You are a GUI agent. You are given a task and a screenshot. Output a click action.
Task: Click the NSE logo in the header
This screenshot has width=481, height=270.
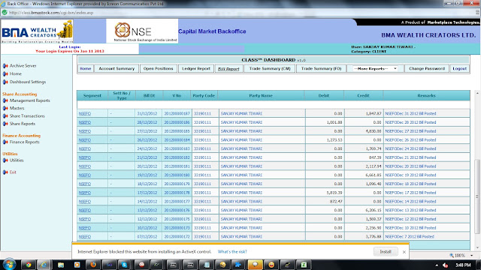point(142,31)
